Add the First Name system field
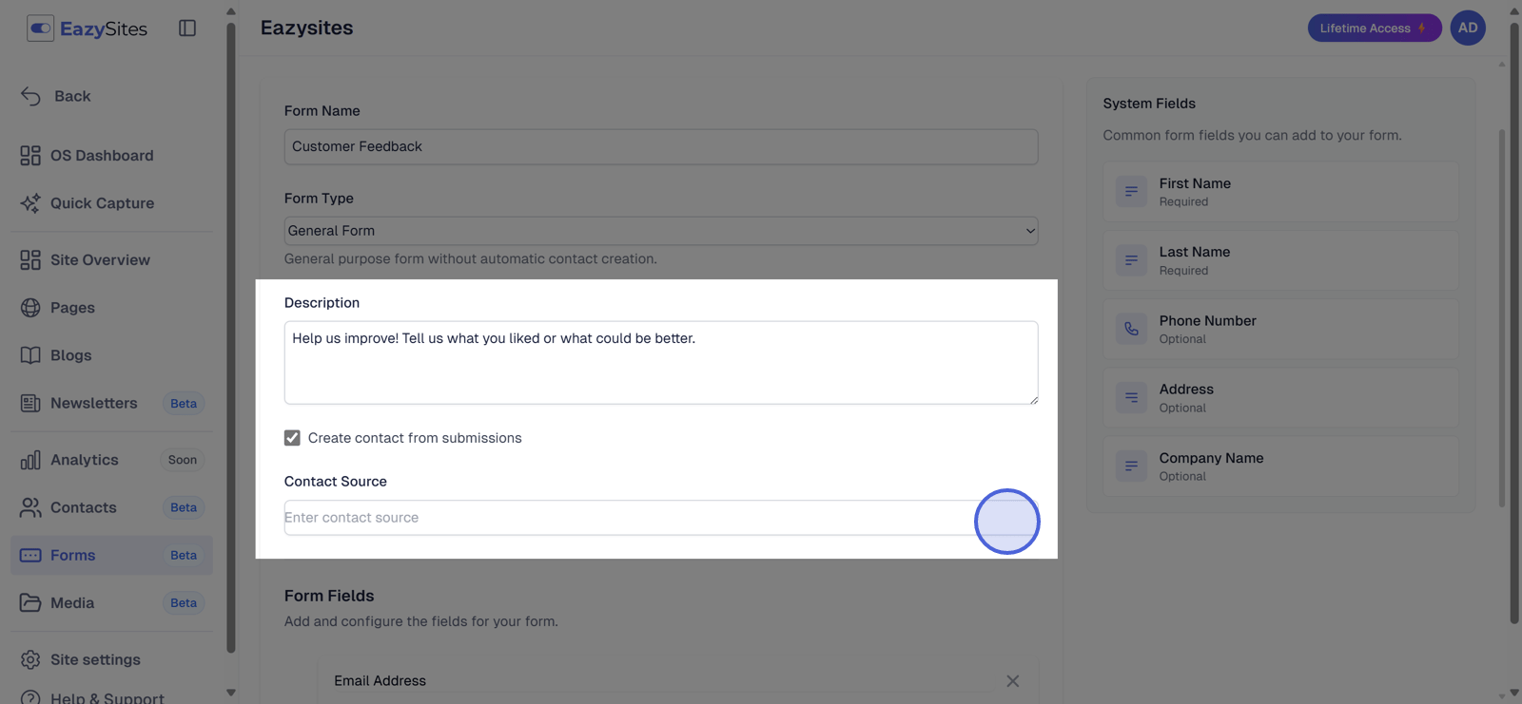This screenshot has height=704, width=1522. pyautogui.click(x=1280, y=192)
